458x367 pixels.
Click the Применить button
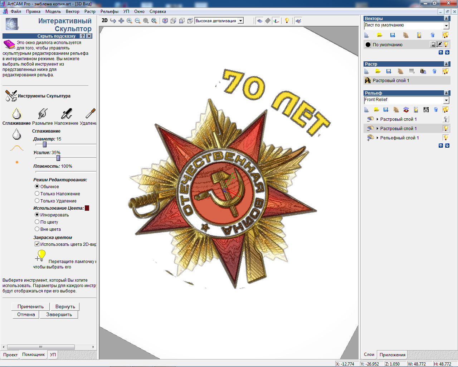point(30,306)
